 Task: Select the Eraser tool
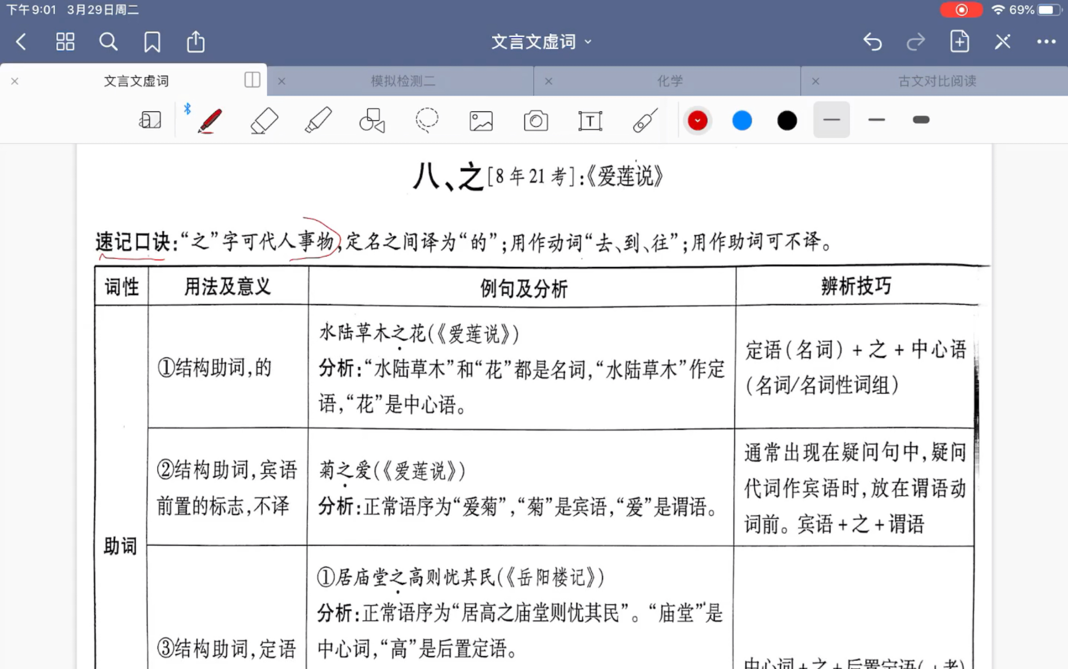click(x=264, y=120)
